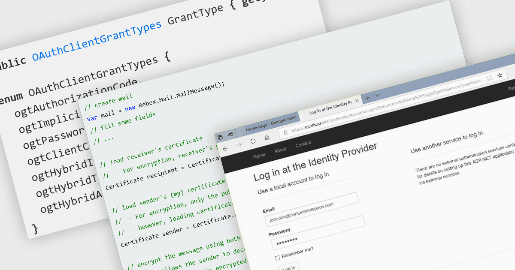Click the 'Email' field label
Screen dimensions: 515x270
pos(269,210)
